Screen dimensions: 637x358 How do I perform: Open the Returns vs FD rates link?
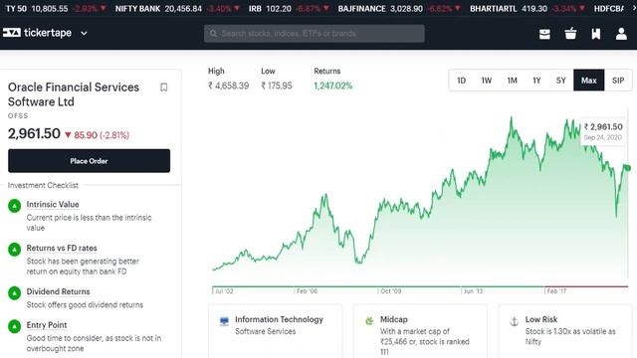click(x=62, y=248)
